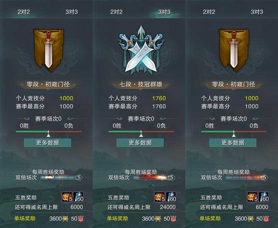This screenshot has width=278, height=228.
Task: Click the red badge icon next to 50 in 七段 panel
Action: pos(174,219)
